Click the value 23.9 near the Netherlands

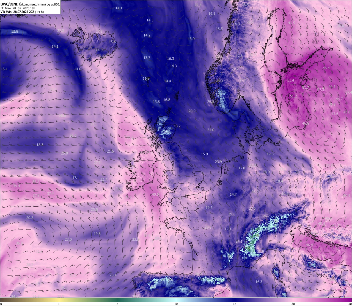pyautogui.click(x=218, y=162)
